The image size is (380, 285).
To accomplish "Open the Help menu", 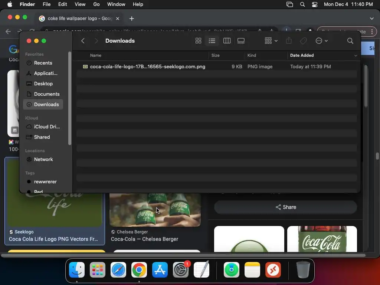I will tap(138, 4).
